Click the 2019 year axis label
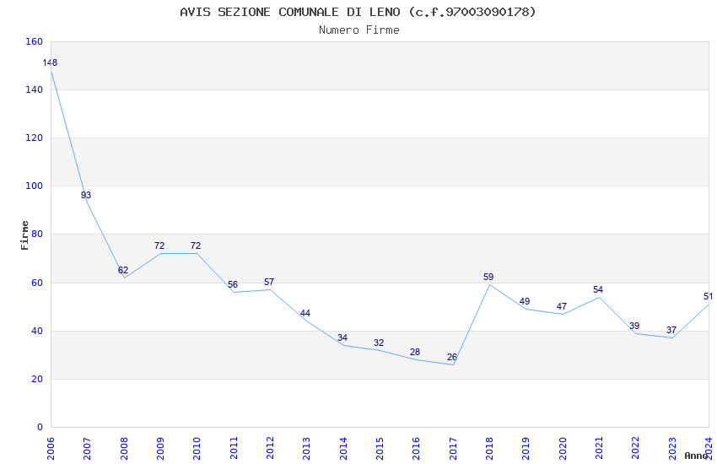This screenshot has width=717, height=464. (x=526, y=449)
